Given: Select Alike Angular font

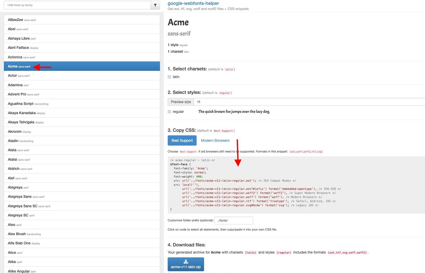Looking at the screenshot, I should (x=82, y=270).
